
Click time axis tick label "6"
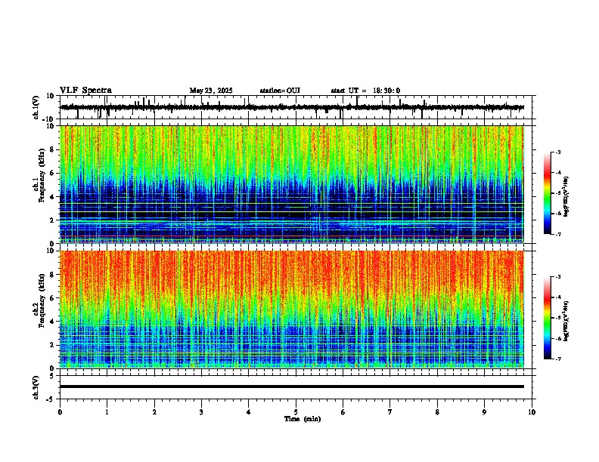coord(343,412)
